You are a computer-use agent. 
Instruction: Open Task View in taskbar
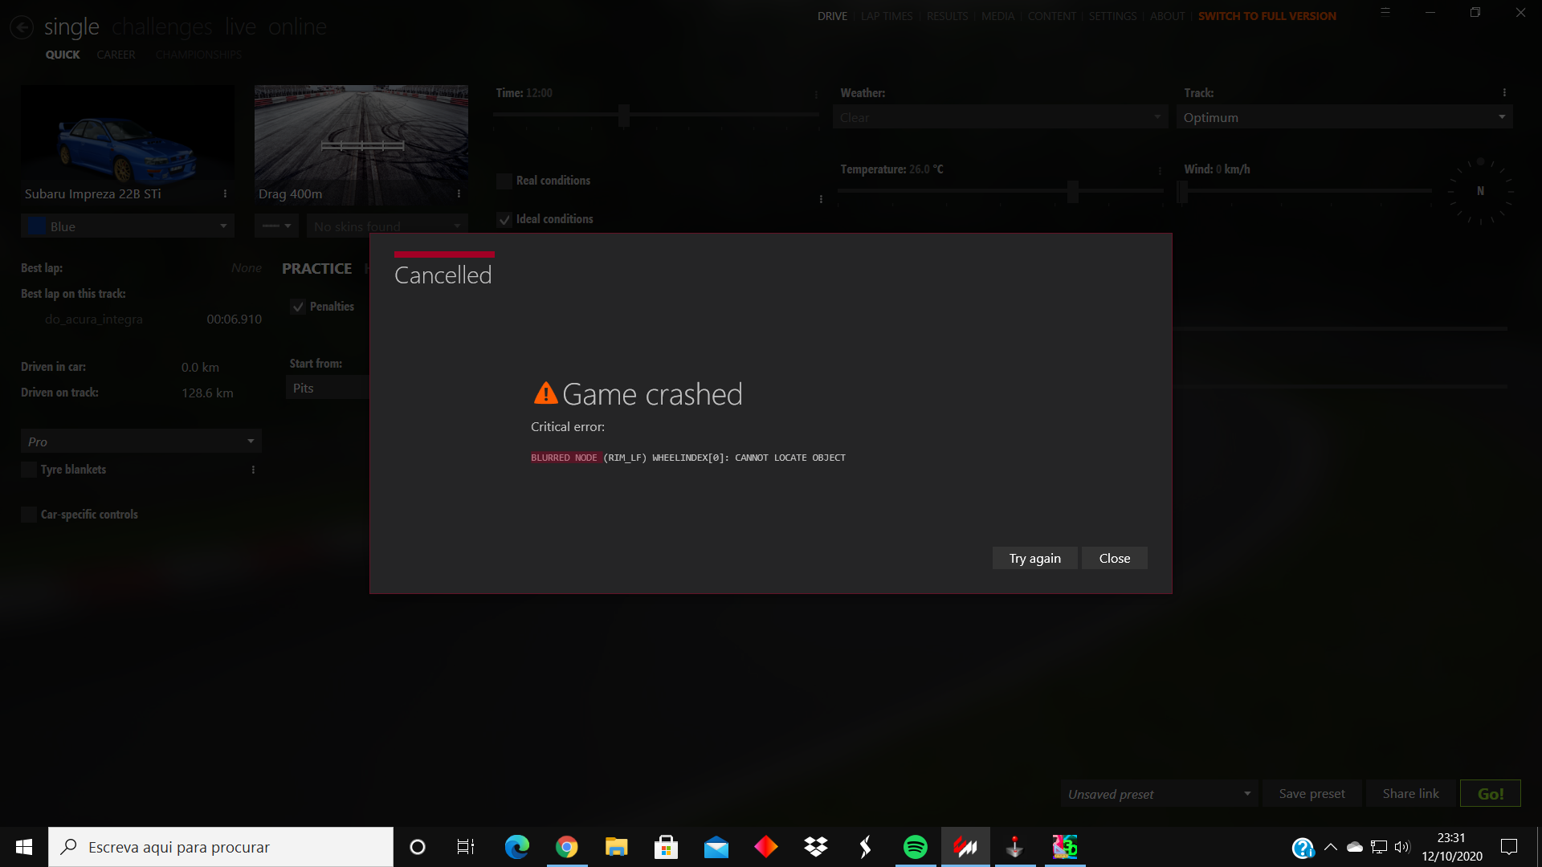466,847
